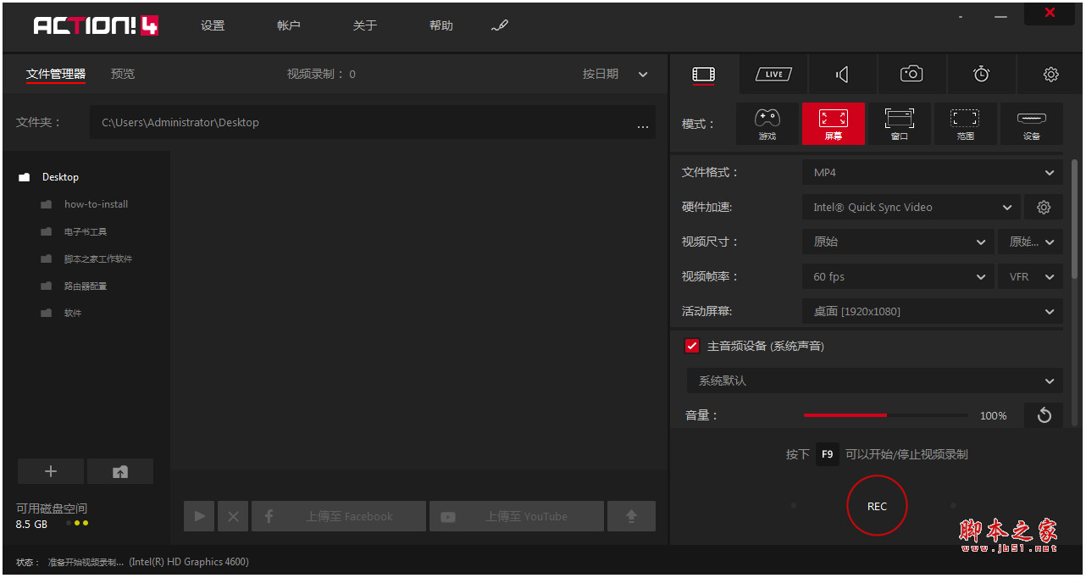Viewport: 1086px width, 578px height.
Task: Open the 设置 menu
Action: [213, 25]
